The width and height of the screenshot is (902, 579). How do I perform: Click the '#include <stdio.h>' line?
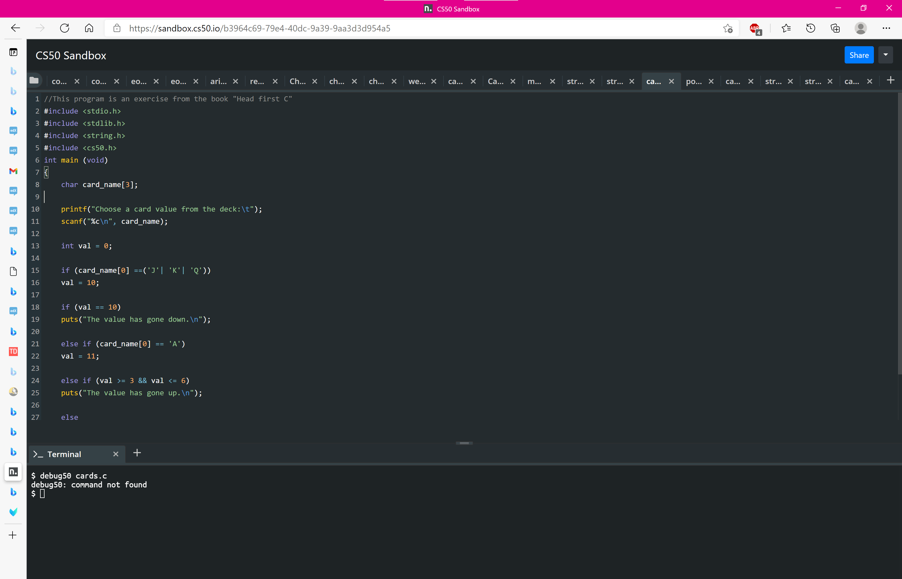(82, 111)
